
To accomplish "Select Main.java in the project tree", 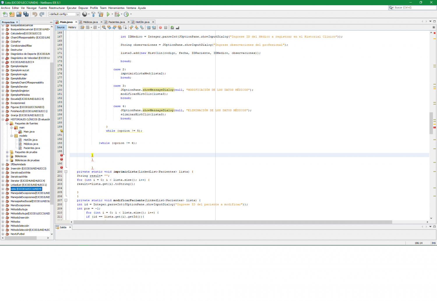I will [x=29, y=132].
